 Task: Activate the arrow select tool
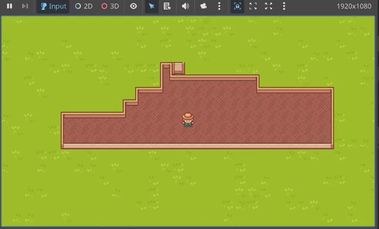(x=151, y=6)
